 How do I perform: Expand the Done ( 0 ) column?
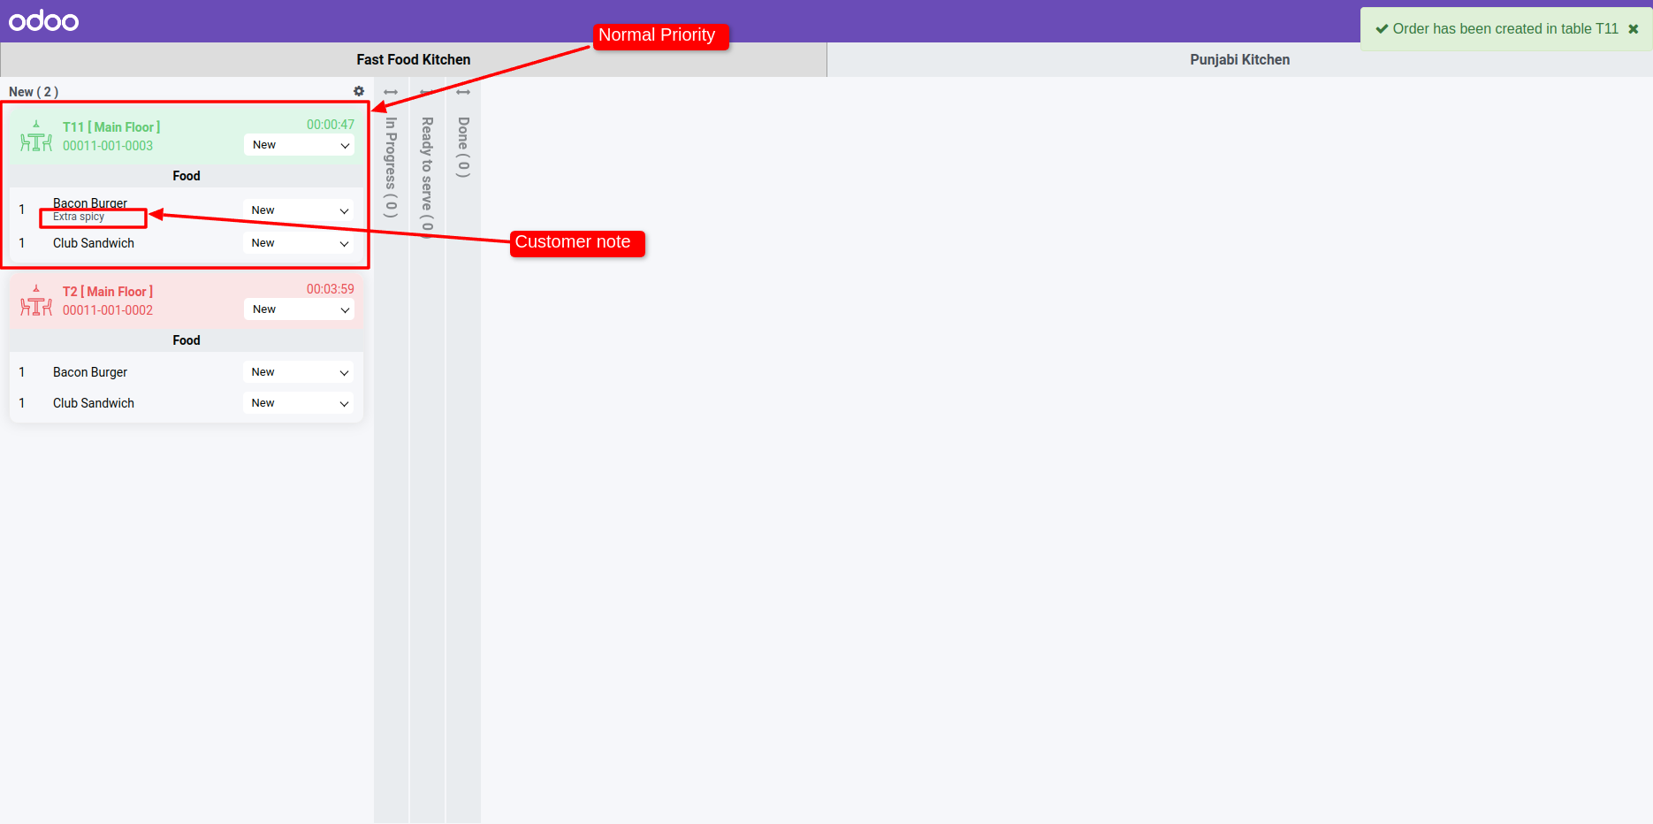[x=463, y=147]
